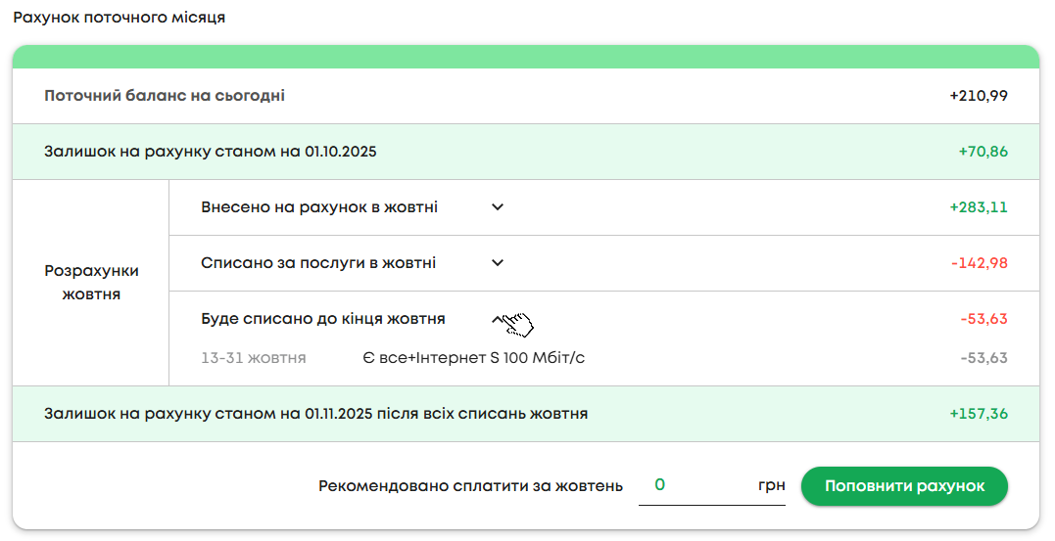Click the projected balance +157,36
The image size is (1055, 541).
[979, 414]
